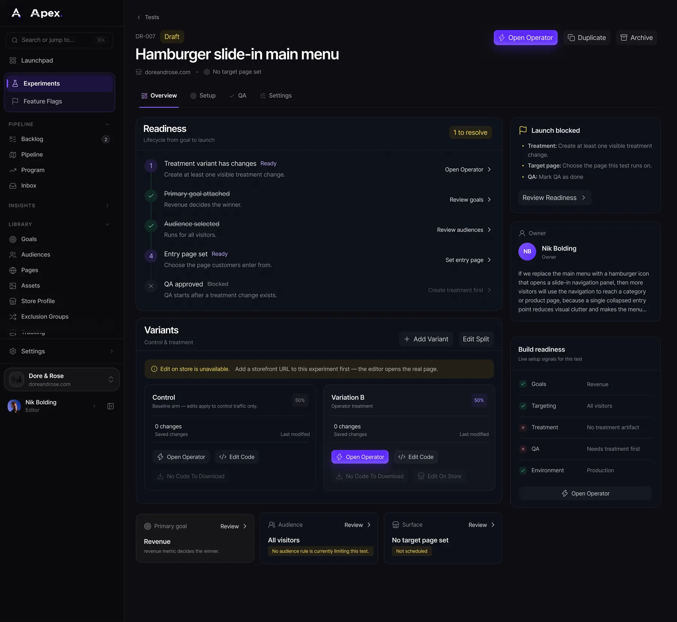677x622 pixels.
Task: Open Exclusion Groups
Action: tap(59, 317)
